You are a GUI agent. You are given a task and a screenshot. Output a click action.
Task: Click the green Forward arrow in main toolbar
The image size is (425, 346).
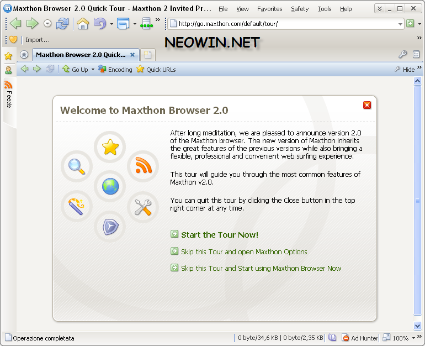coord(32,24)
